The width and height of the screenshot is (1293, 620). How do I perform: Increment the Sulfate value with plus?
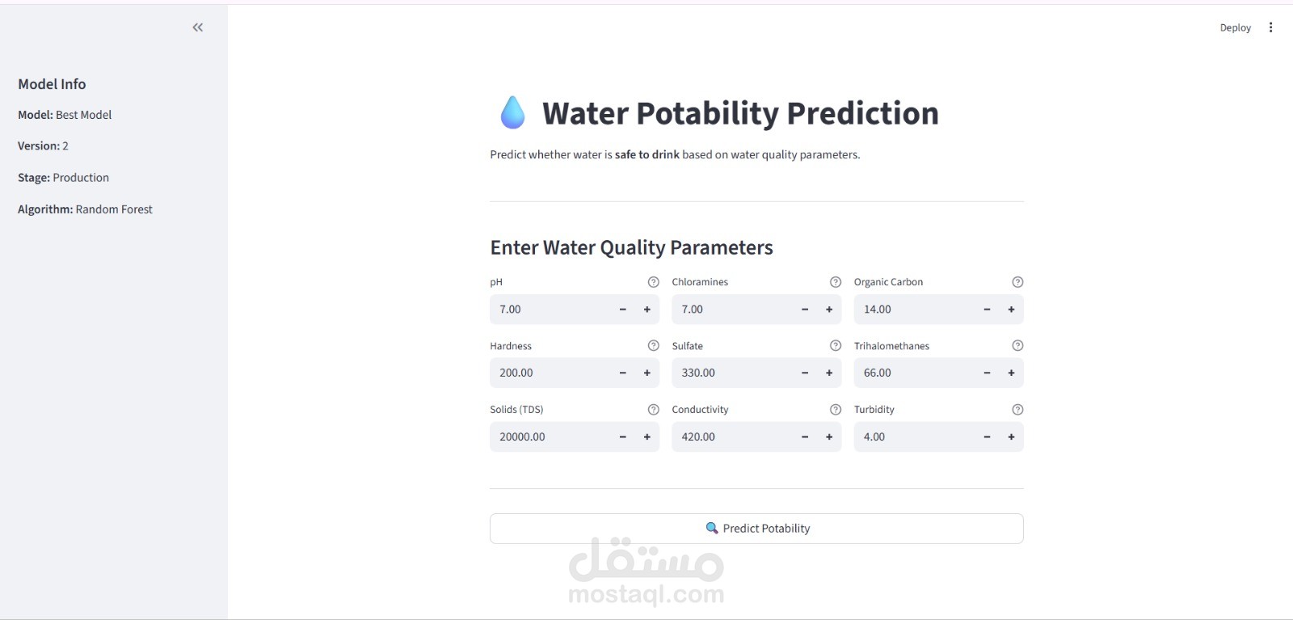click(828, 373)
